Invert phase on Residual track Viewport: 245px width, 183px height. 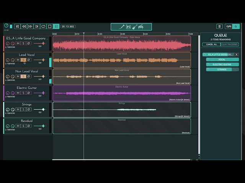(29, 126)
